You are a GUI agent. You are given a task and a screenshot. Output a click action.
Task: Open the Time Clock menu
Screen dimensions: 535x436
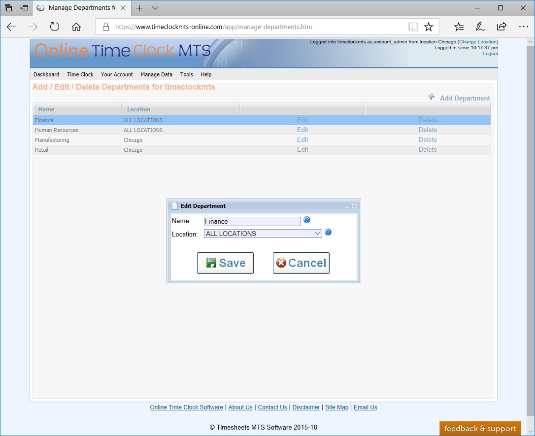coord(80,74)
